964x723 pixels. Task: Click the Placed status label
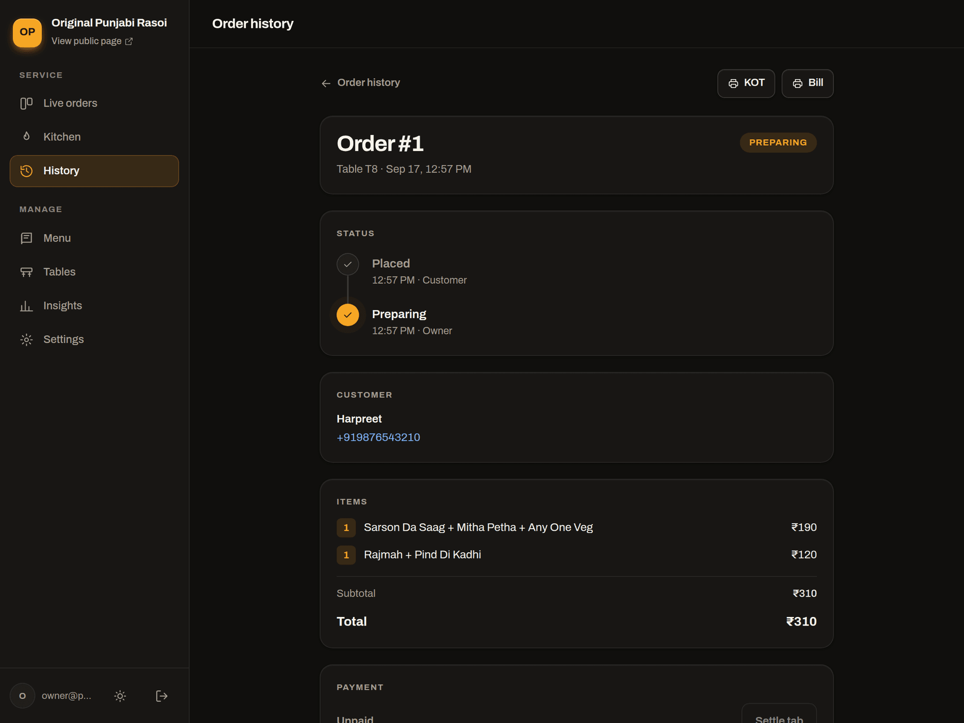(391, 263)
